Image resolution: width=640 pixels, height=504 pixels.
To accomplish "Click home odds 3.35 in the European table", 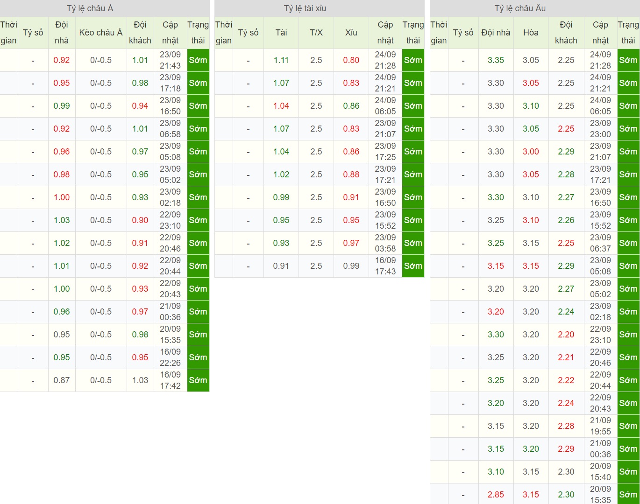I will tap(496, 60).
